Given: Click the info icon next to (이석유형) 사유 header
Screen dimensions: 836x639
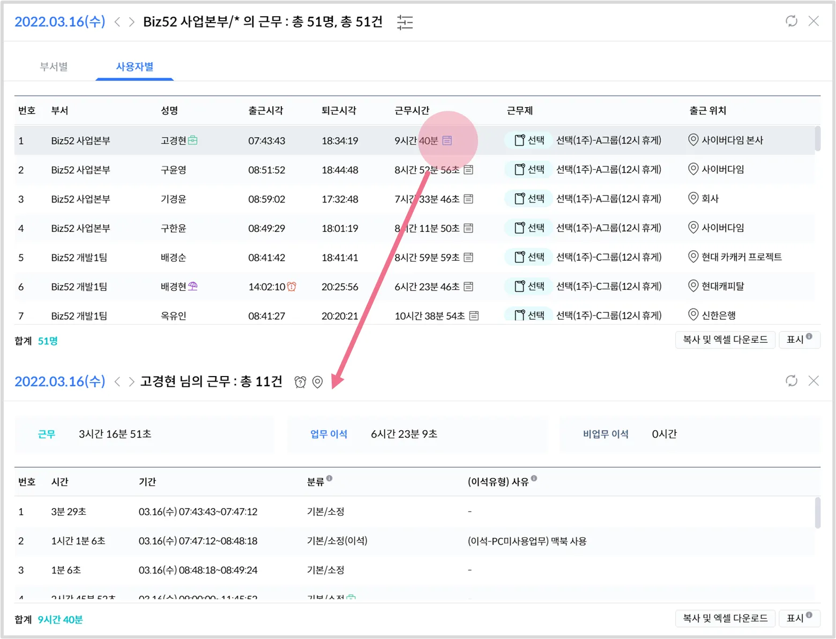Looking at the screenshot, I should 534,478.
